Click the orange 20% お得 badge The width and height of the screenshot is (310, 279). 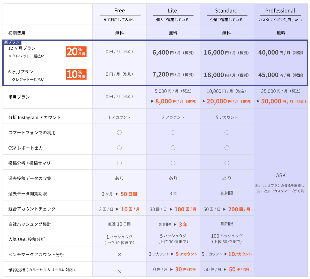click(76, 52)
